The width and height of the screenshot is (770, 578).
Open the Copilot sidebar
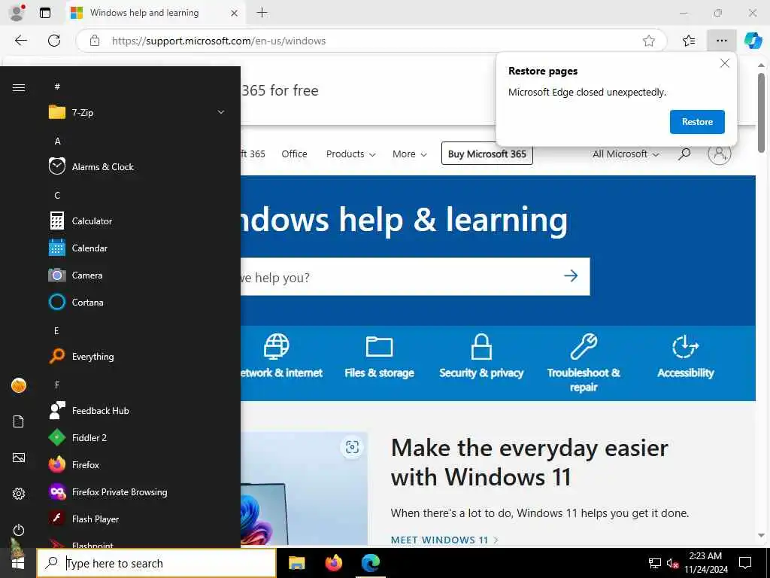pyautogui.click(x=753, y=41)
